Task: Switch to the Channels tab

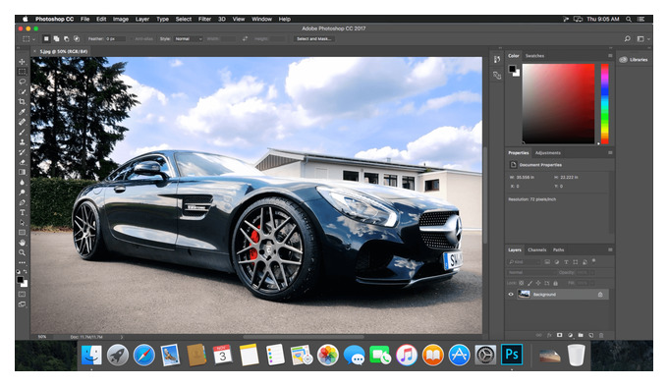Action: [x=536, y=250]
